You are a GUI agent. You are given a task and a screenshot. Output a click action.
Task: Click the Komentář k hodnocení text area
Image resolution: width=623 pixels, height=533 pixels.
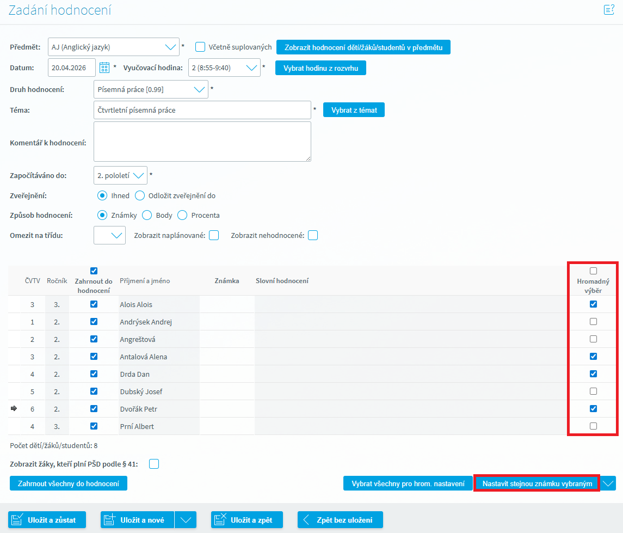202,142
